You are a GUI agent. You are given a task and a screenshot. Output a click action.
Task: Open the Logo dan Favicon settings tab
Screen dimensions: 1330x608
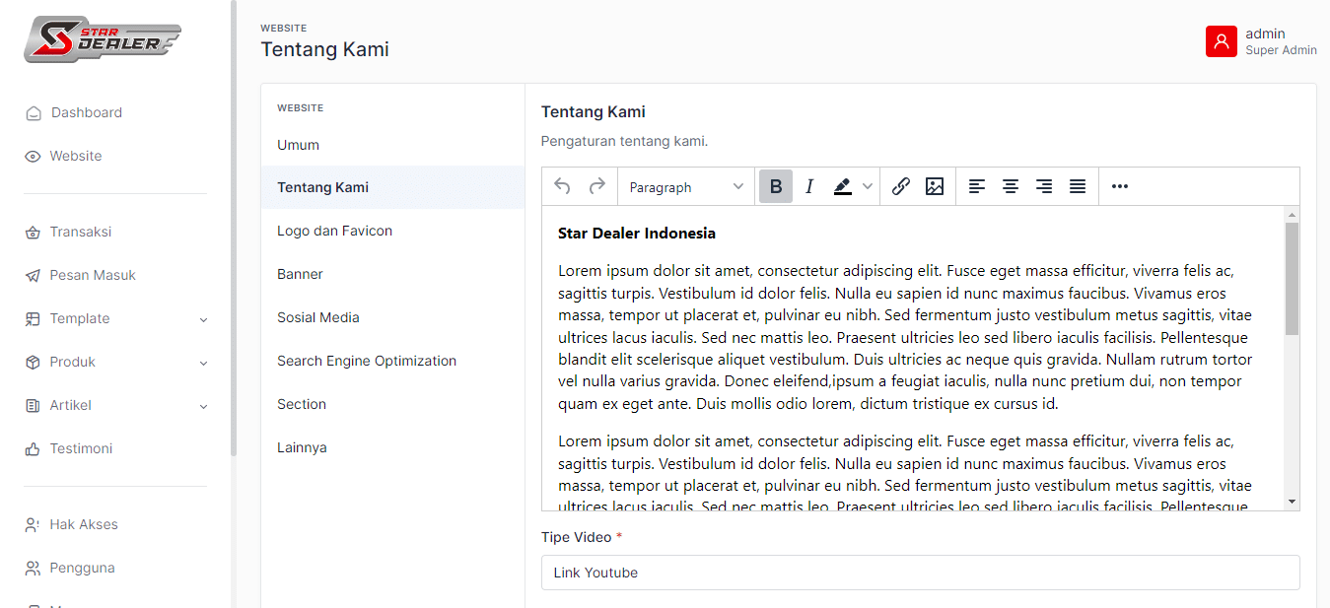point(334,231)
